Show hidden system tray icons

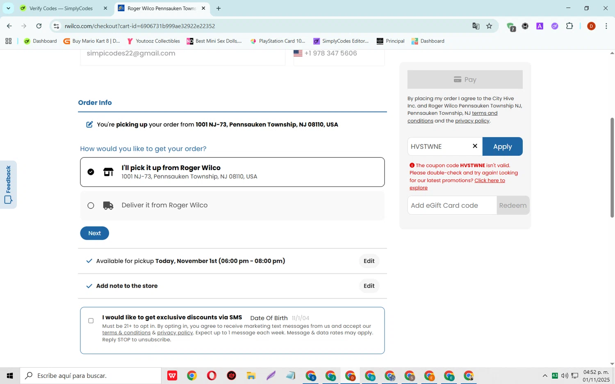[545, 375]
